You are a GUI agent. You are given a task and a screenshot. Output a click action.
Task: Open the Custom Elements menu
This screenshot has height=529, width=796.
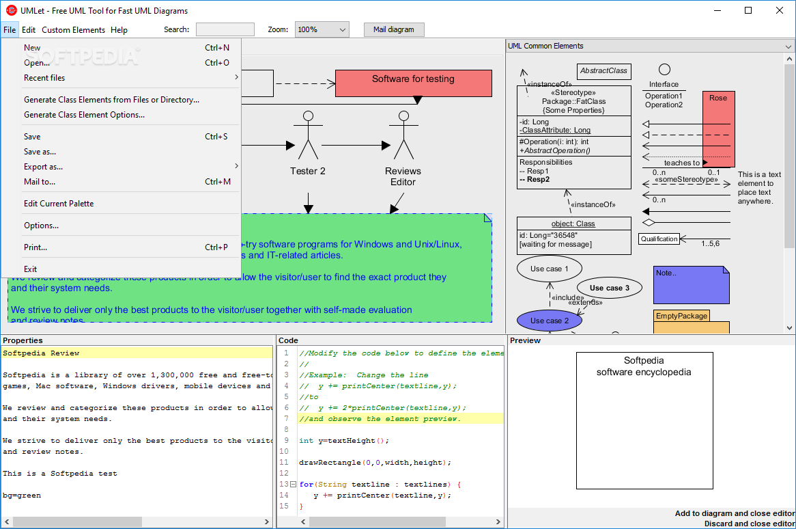click(73, 30)
